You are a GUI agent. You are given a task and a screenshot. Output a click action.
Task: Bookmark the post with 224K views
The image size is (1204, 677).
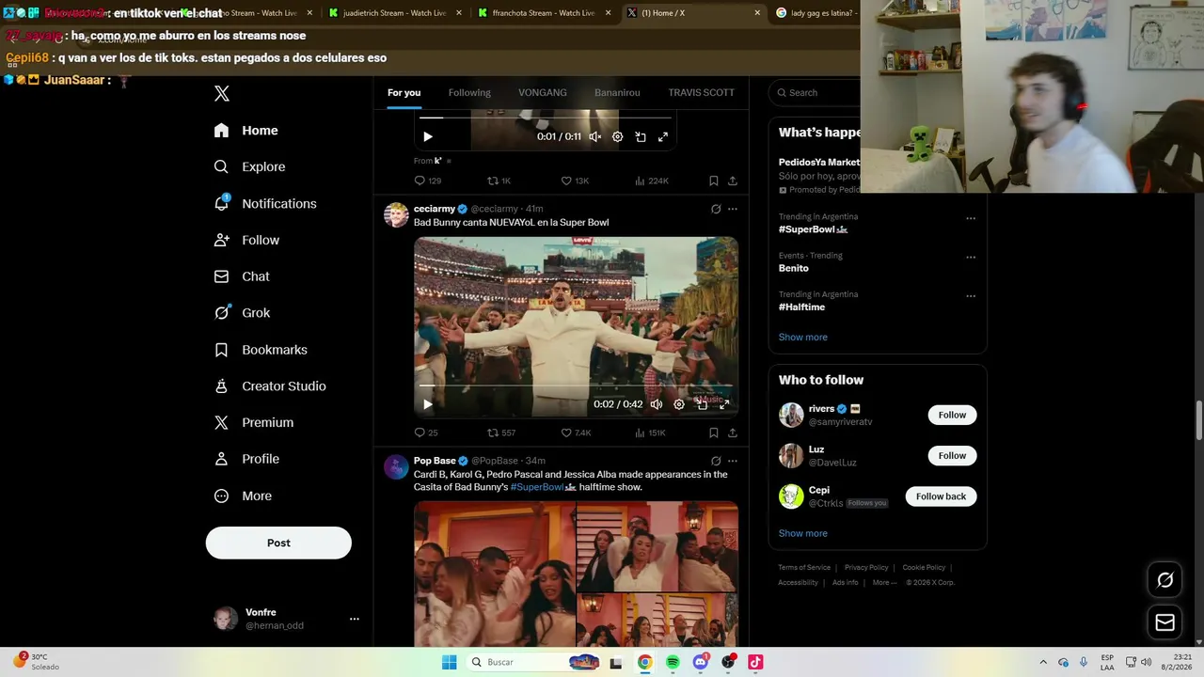click(714, 181)
